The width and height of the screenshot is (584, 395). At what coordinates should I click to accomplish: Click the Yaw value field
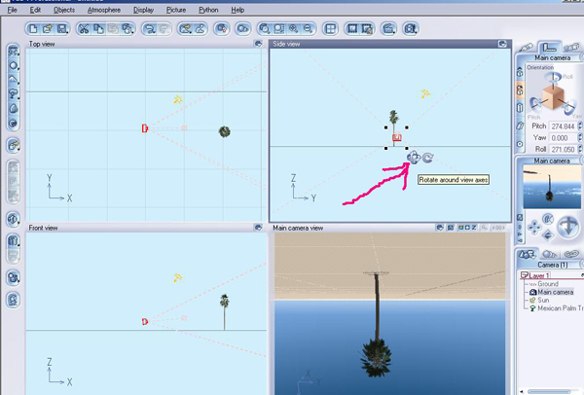(563, 138)
